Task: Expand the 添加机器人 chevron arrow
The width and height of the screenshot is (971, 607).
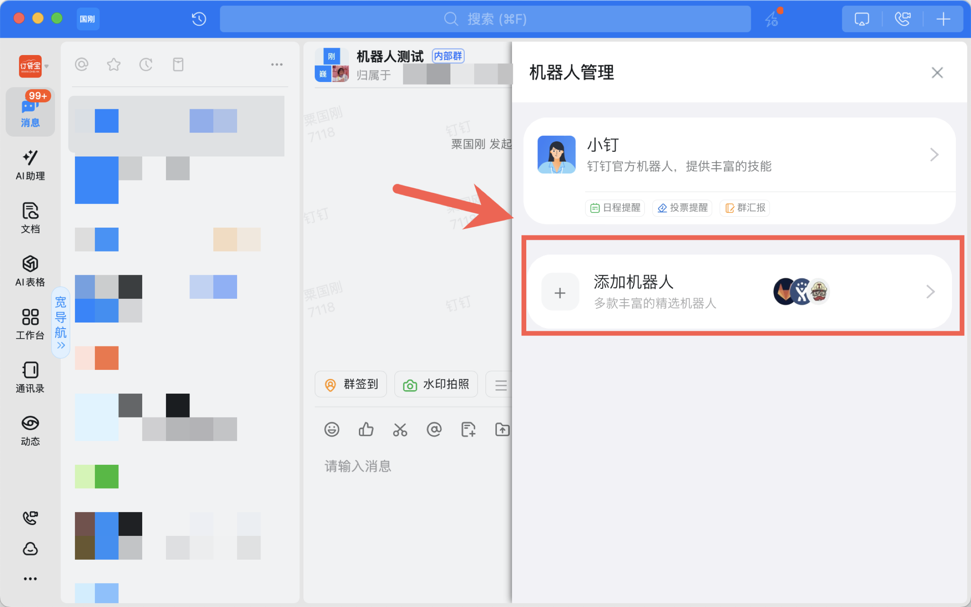Action: pos(930,292)
